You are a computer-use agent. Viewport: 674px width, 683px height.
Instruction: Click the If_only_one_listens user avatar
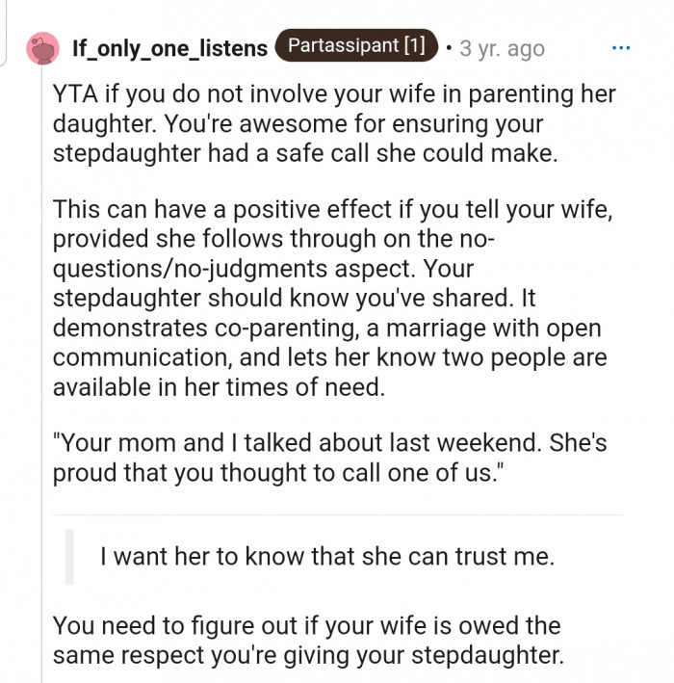[42, 47]
